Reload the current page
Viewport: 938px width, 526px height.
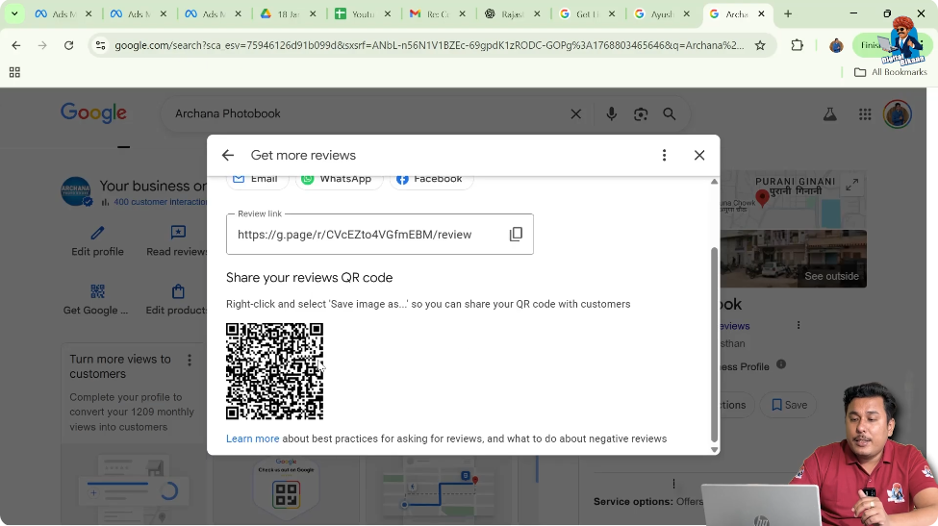[69, 45]
